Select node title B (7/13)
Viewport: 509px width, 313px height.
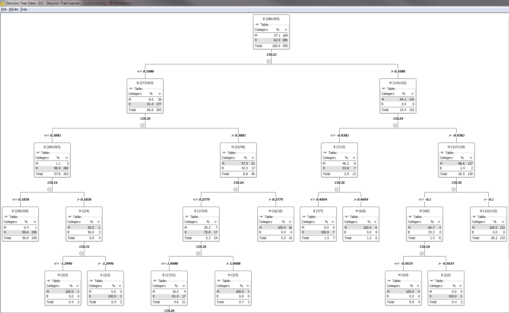339,147
